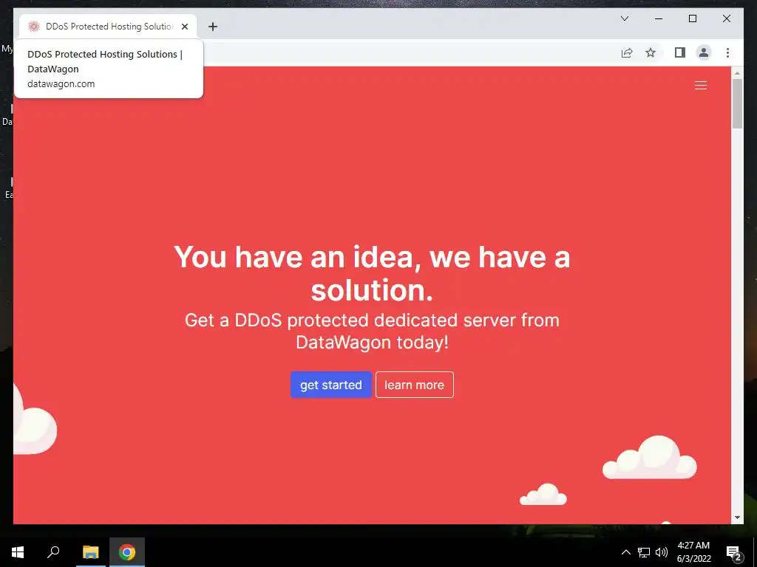Click the page scrollbar thumb
Image resolution: width=757 pixels, height=567 pixels.
[737, 103]
